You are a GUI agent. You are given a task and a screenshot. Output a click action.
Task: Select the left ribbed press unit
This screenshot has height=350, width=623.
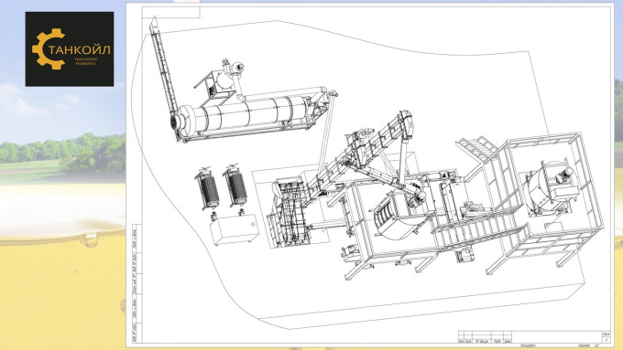click(x=207, y=189)
